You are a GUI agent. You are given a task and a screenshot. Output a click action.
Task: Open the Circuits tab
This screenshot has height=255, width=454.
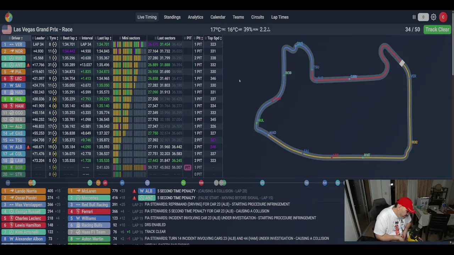258,17
